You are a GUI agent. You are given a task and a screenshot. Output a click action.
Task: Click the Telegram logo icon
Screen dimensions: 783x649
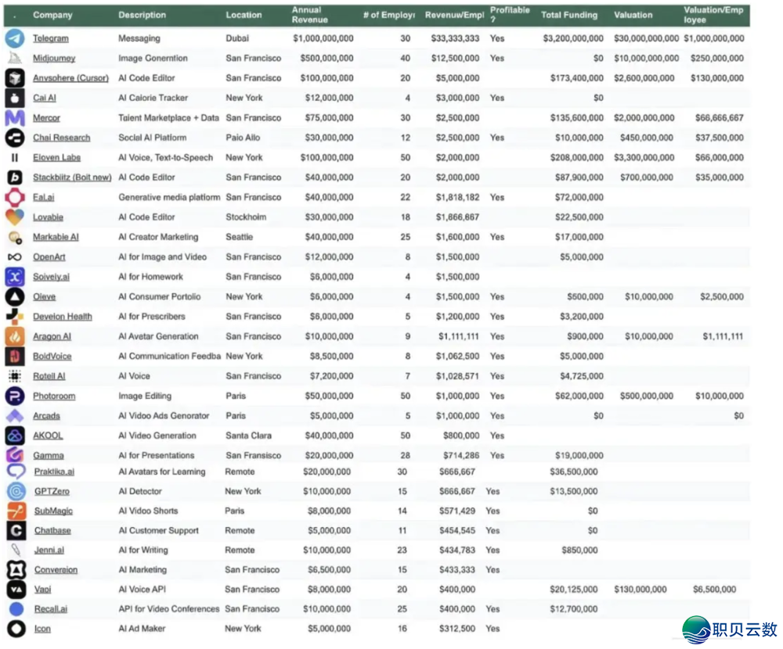tap(15, 38)
